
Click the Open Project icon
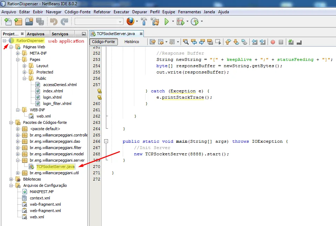click(x=29, y=22)
